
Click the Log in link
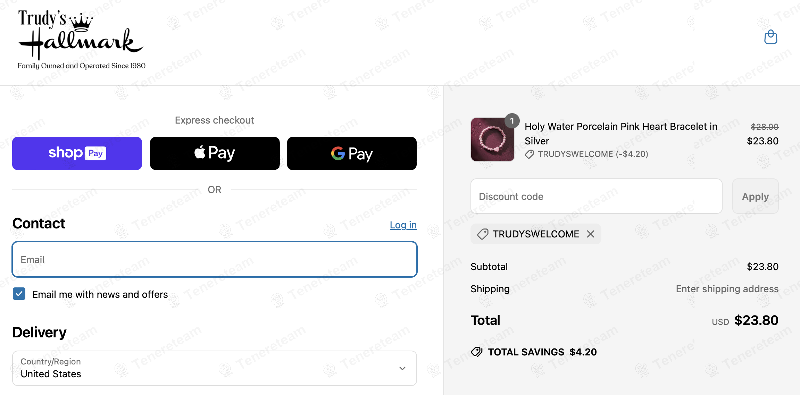point(403,225)
